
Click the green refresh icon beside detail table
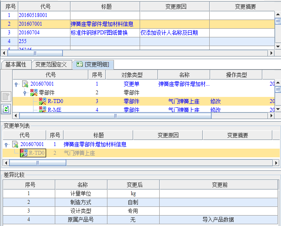6,109
